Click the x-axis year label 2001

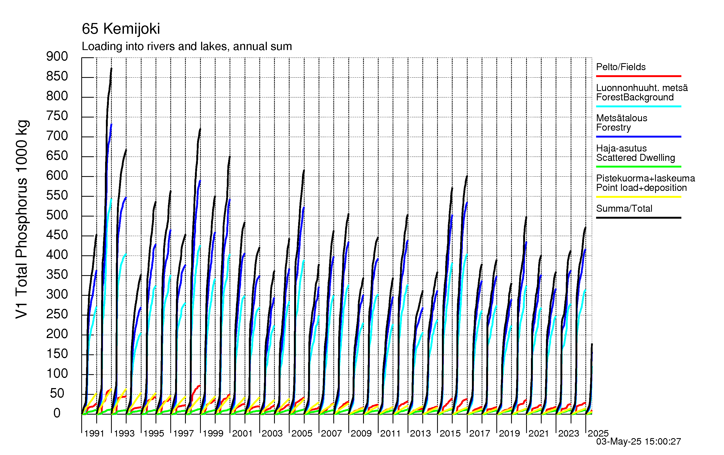[242, 433]
